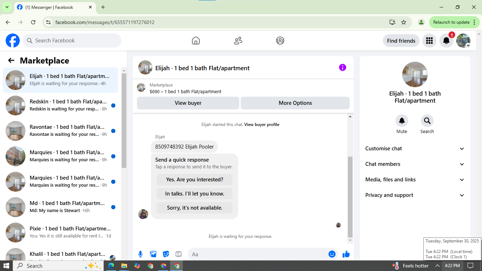The height and width of the screenshot is (271, 482).
Task: Click the chat messages vertical scrollbar
Action: [350, 197]
